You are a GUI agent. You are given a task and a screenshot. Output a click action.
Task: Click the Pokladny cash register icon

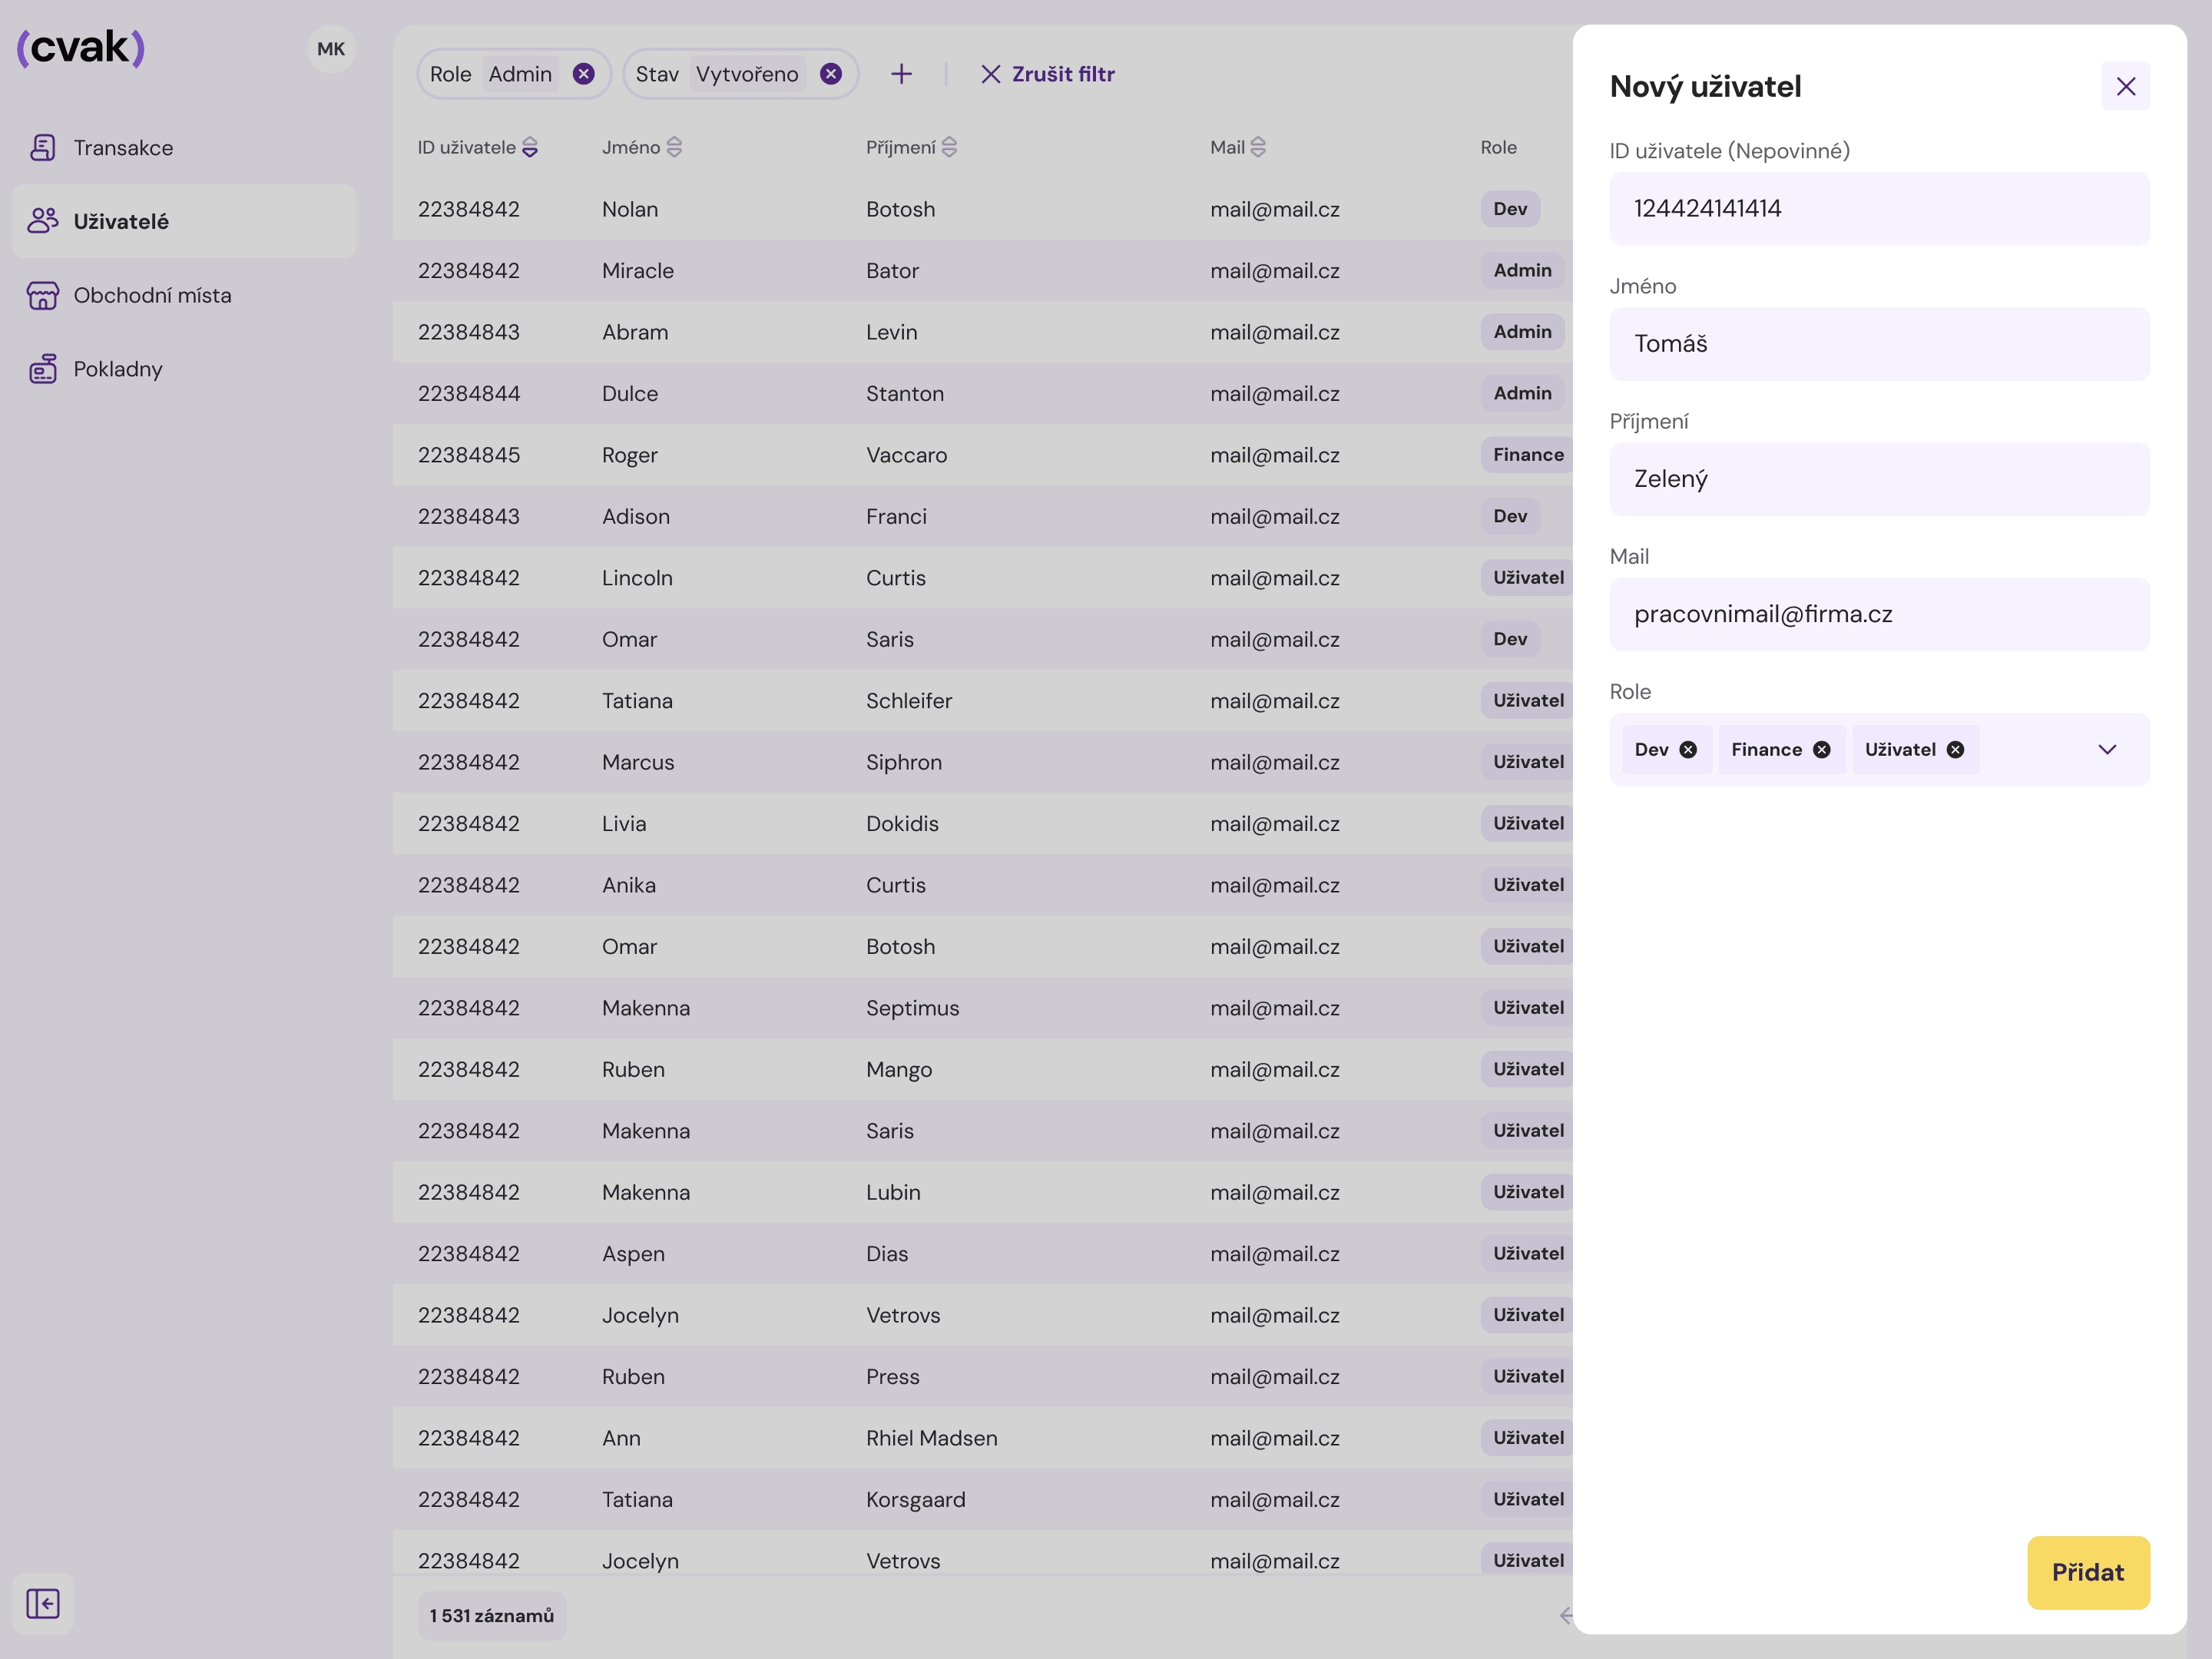[42, 369]
